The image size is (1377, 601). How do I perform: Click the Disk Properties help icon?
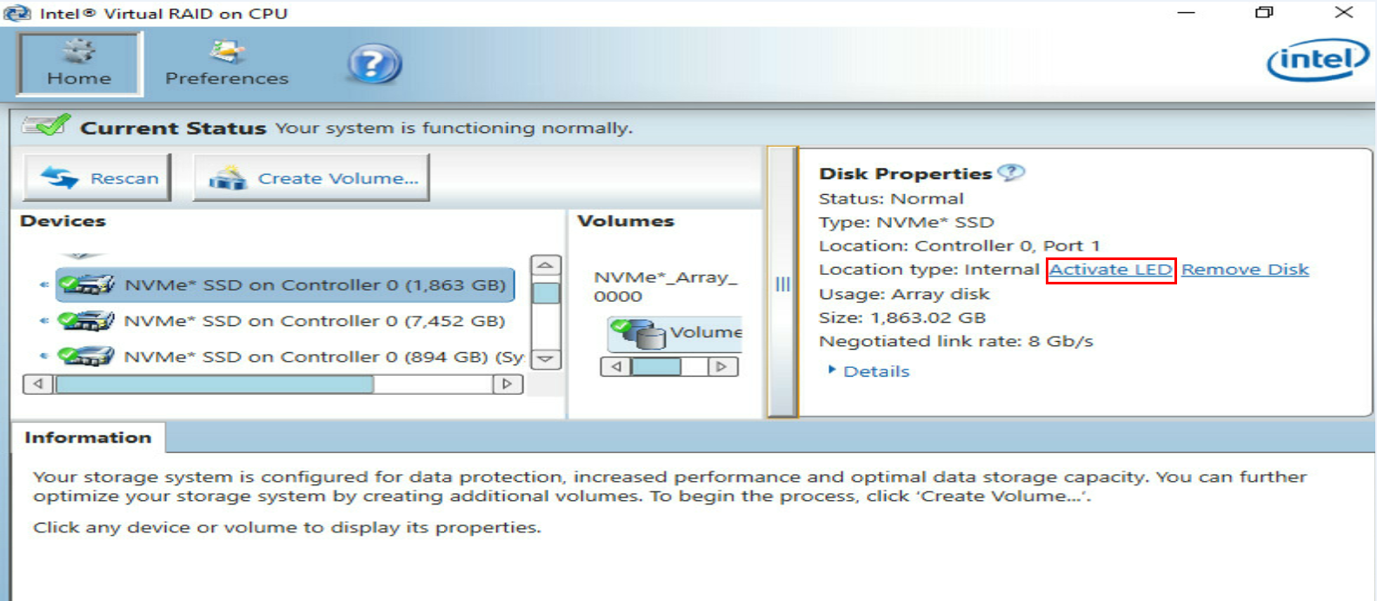pyautogui.click(x=1011, y=172)
